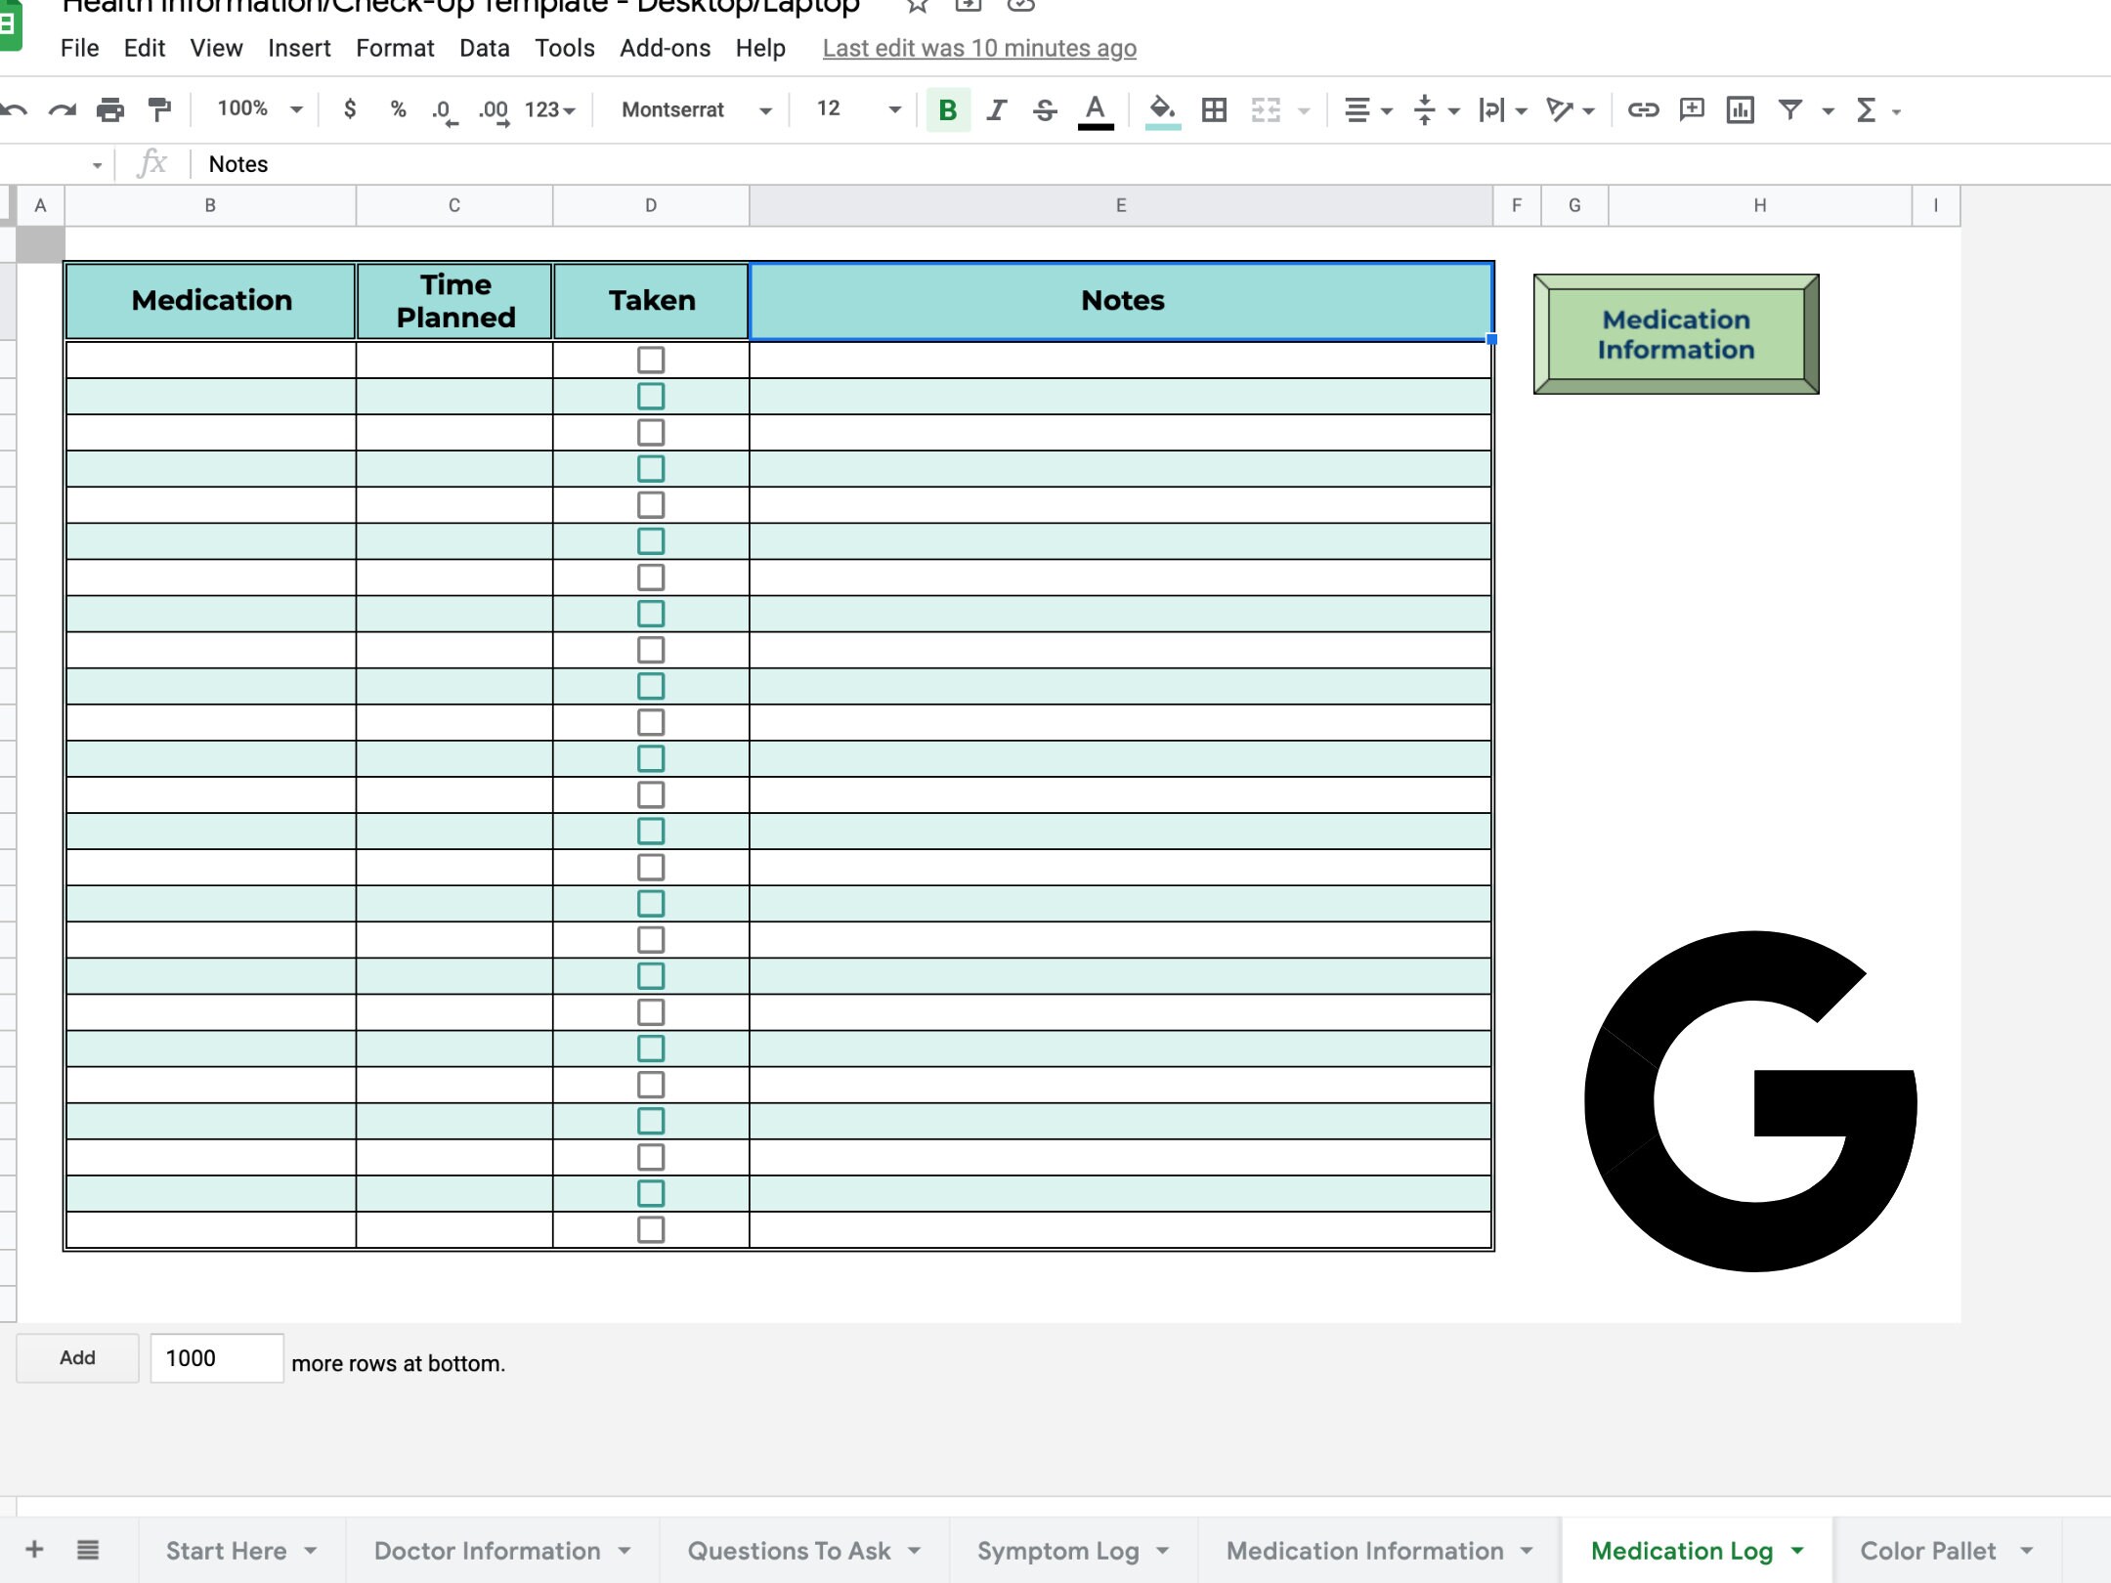Click the print icon
The height and width of the screenshot is (1583, 2111).
(x=108, y=109)
